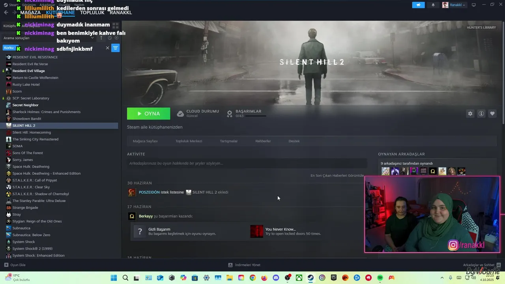Select Secret Neighbor in library
The height and width of the screenshot is (284, 505).
tap(25, 105)
